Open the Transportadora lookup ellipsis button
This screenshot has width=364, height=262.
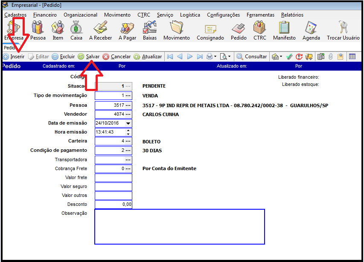point(128,160)
